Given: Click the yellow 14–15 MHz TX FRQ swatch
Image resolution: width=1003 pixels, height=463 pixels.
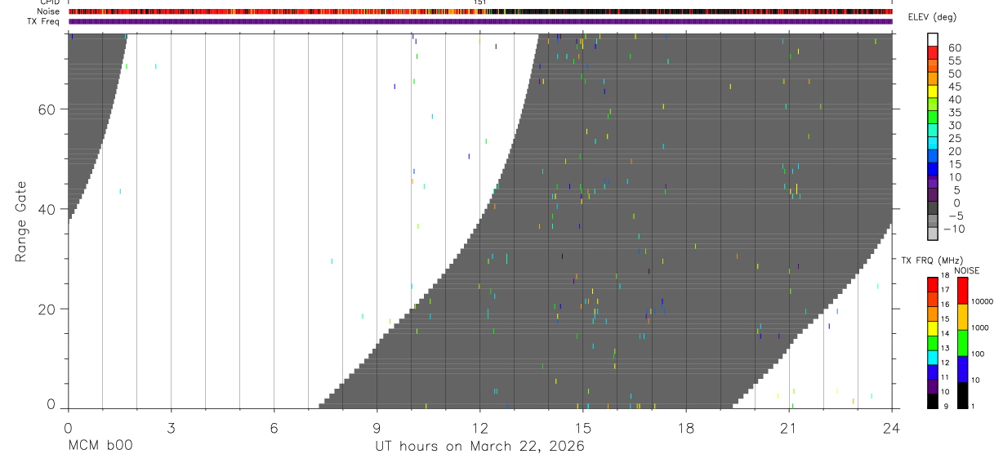Looking at the screenshot, I should click(933, 328).
